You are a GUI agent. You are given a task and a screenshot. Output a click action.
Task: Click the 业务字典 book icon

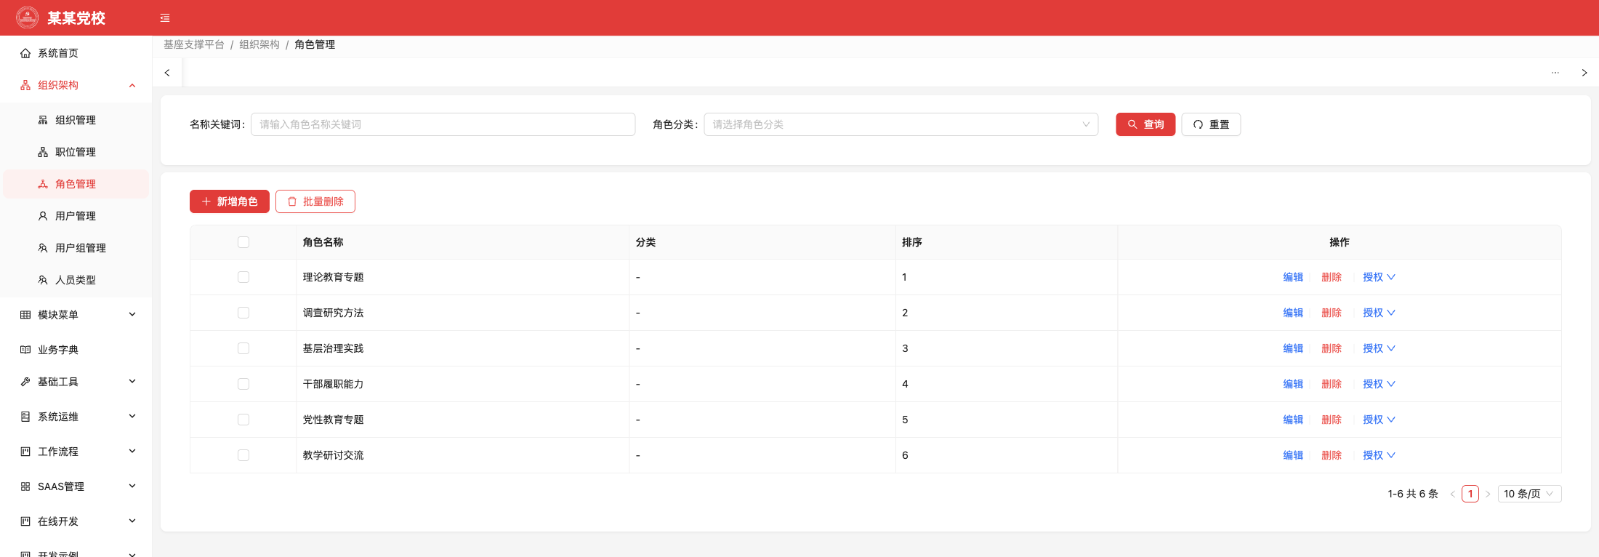click(25, 350)
